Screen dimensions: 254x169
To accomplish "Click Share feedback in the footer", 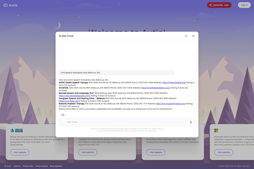I will point(56,166).
